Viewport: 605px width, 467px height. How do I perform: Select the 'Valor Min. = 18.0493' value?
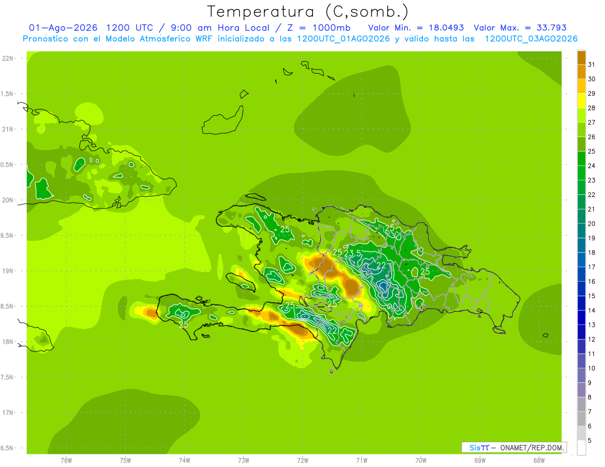(416, 28)
